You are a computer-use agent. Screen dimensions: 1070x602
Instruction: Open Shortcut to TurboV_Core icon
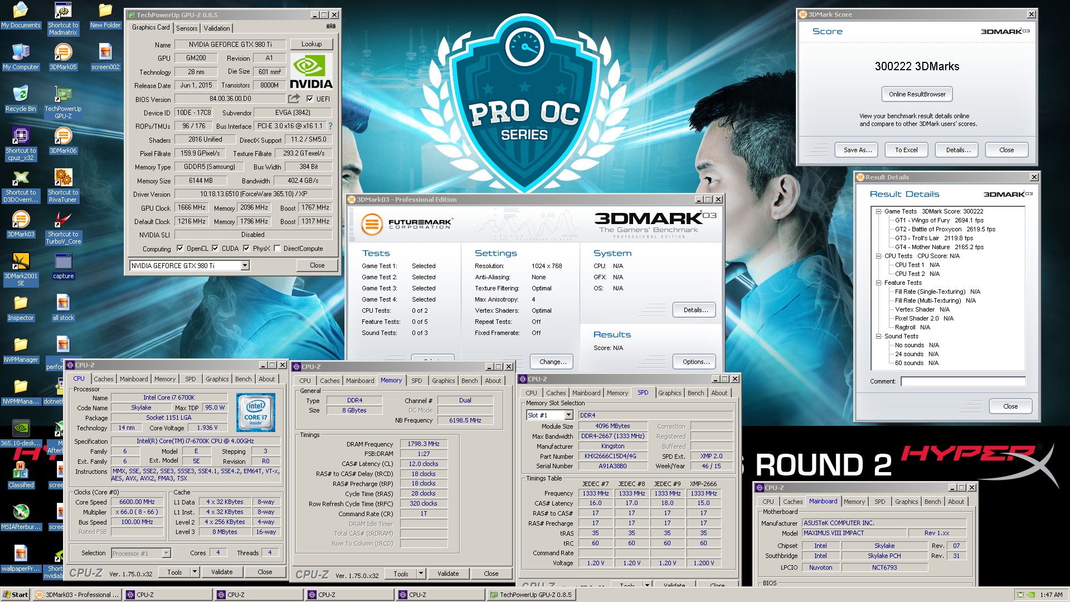tap(63, 228)
